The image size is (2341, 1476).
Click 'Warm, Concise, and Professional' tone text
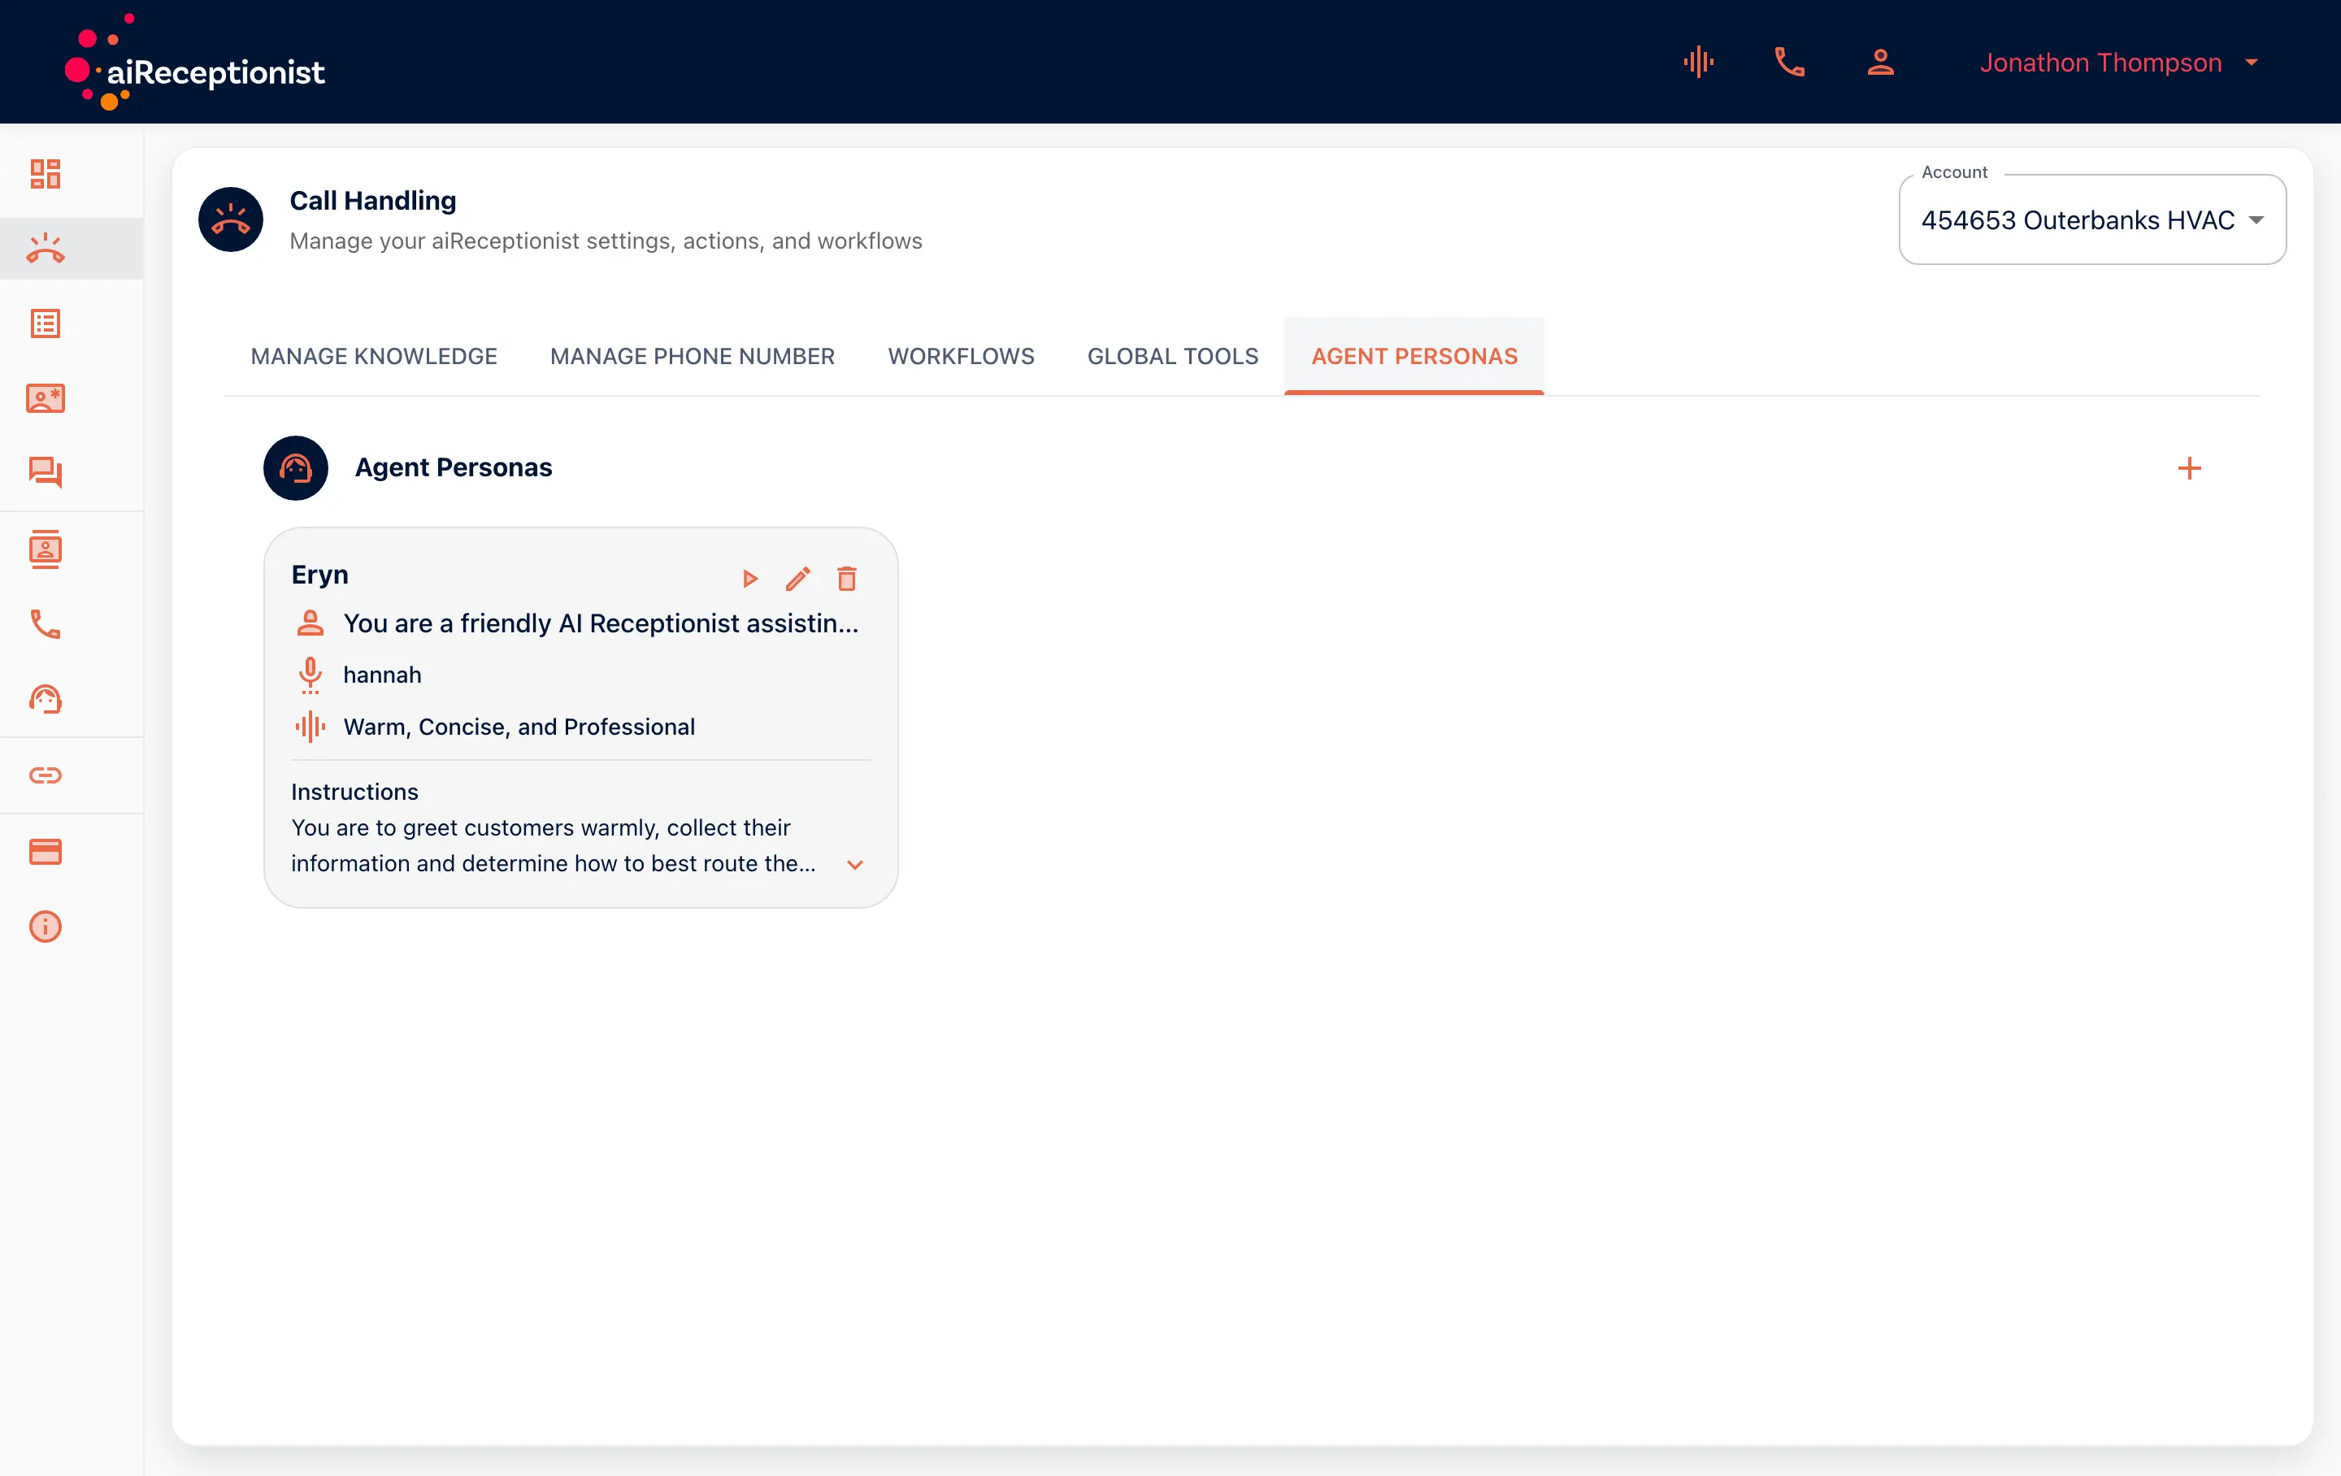coord(519,727)
